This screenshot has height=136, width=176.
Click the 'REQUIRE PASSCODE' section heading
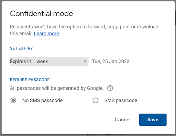coord(30,80)
